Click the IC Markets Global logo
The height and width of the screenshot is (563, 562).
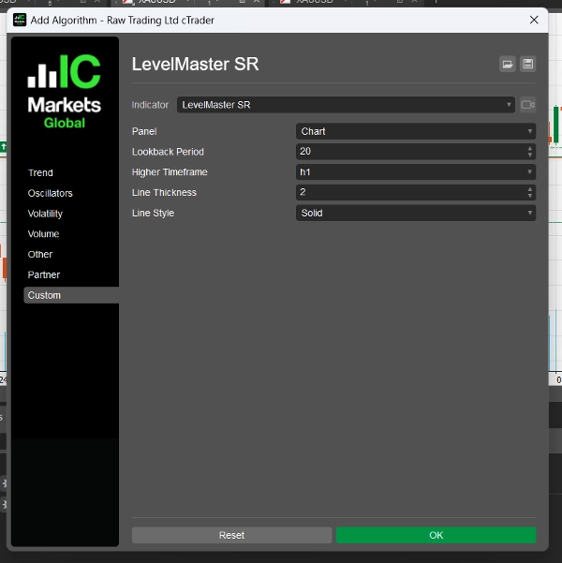pyautogui.click(x=63, y=92)
